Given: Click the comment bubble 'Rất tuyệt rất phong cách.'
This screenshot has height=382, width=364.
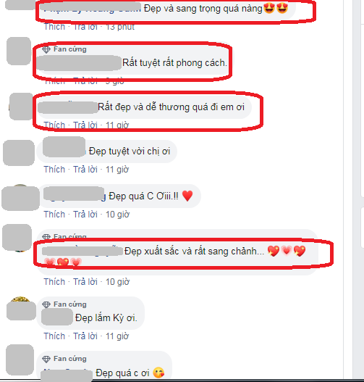Looking at the screenshot, I should pyautogui.click(x=133, y=60).
